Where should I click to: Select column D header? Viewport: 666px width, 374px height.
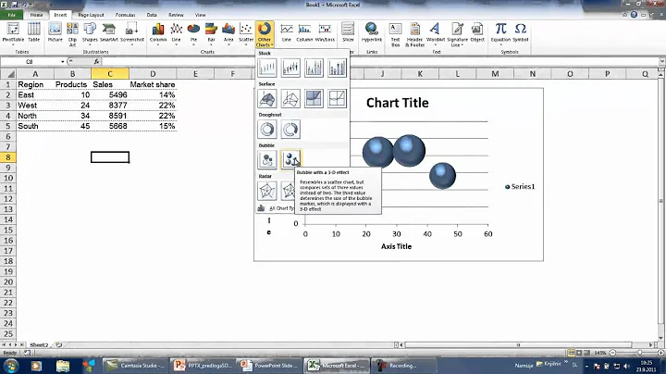[153, 74]
